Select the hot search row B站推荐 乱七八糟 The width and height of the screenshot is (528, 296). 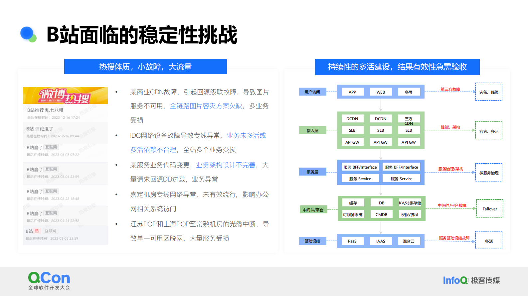[65, 113]
